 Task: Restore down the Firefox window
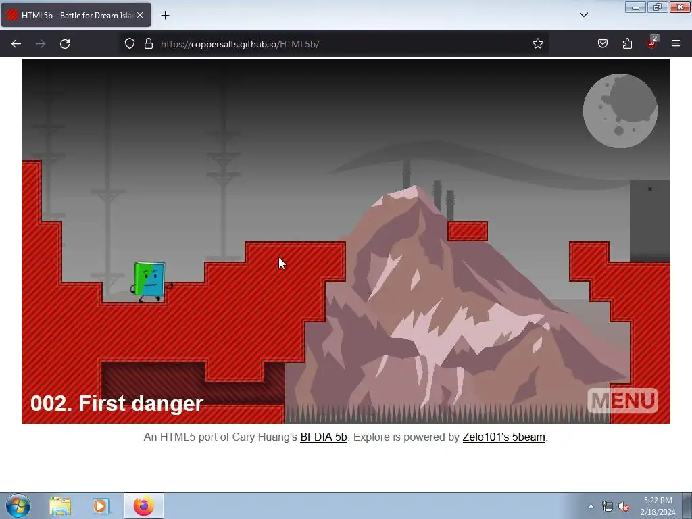[x=658, y=7]
